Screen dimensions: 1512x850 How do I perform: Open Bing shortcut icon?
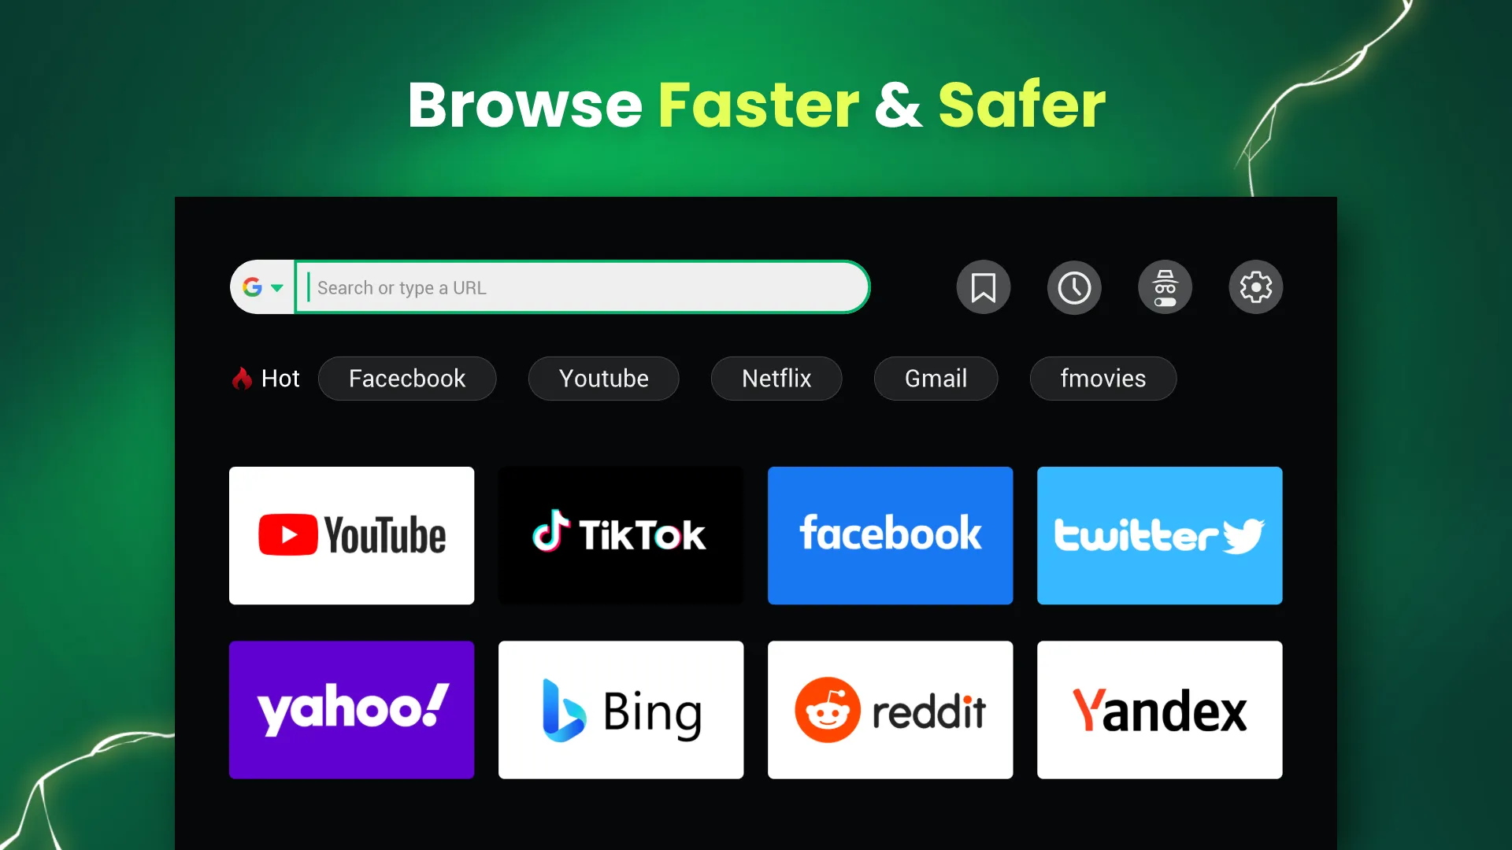click(621, 710)
